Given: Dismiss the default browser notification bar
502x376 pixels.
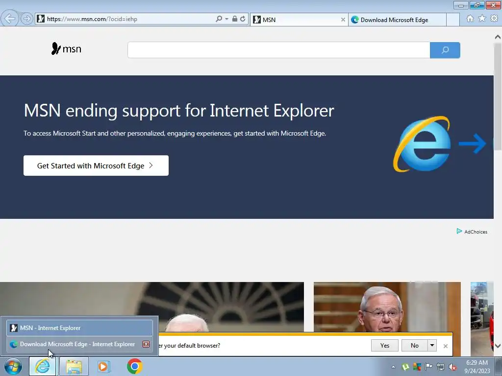Looking at the screenshot, I should pyautogui.click(x=445, y=346).
